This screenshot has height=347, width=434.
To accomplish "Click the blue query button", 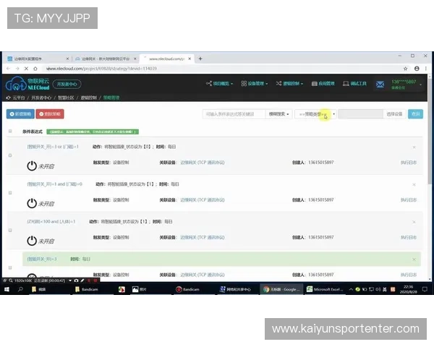I will click(x=415, y=113).
